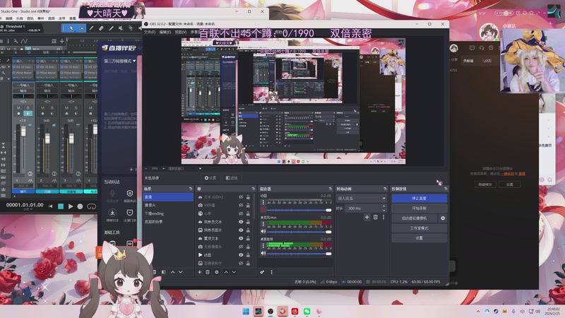Remove selected source with trash icon
Viewport: 565px width, 318px height.
[208, 272]
